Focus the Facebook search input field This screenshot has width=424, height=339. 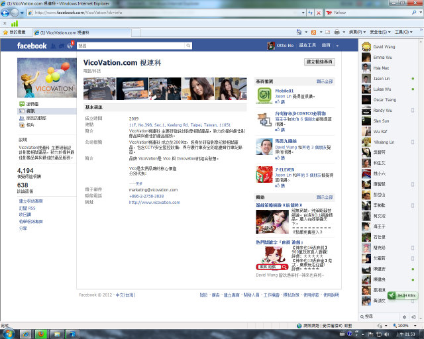(x=131, y=46)
